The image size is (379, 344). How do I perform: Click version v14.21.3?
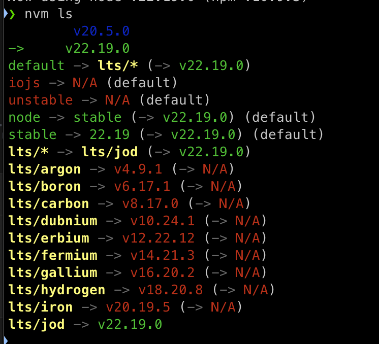coord(163,255)
